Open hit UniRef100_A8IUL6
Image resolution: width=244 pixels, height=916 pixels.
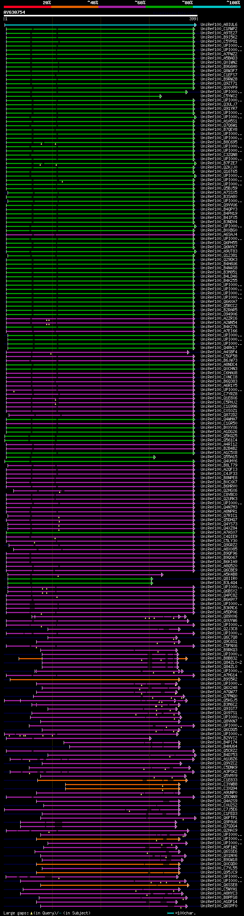coord(219,24)
